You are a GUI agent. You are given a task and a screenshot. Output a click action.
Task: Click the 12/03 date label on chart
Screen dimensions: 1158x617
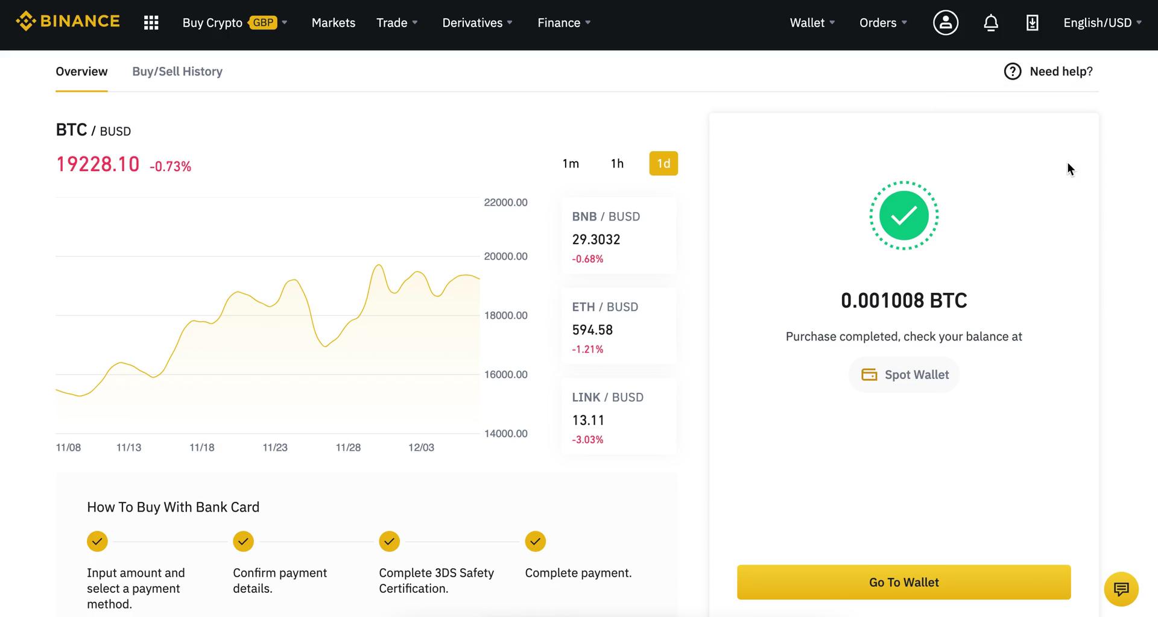[421, 448]
